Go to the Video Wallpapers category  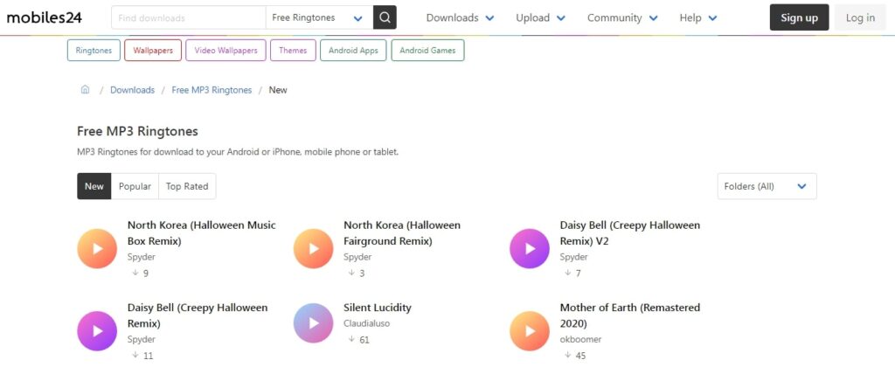click(x=225, y=51)
